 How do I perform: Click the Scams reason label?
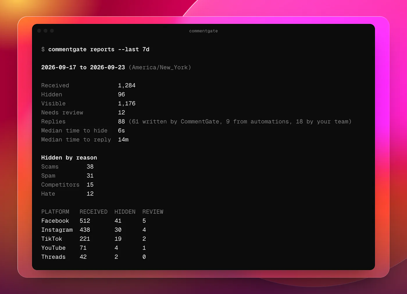click(x=50, y=167)
